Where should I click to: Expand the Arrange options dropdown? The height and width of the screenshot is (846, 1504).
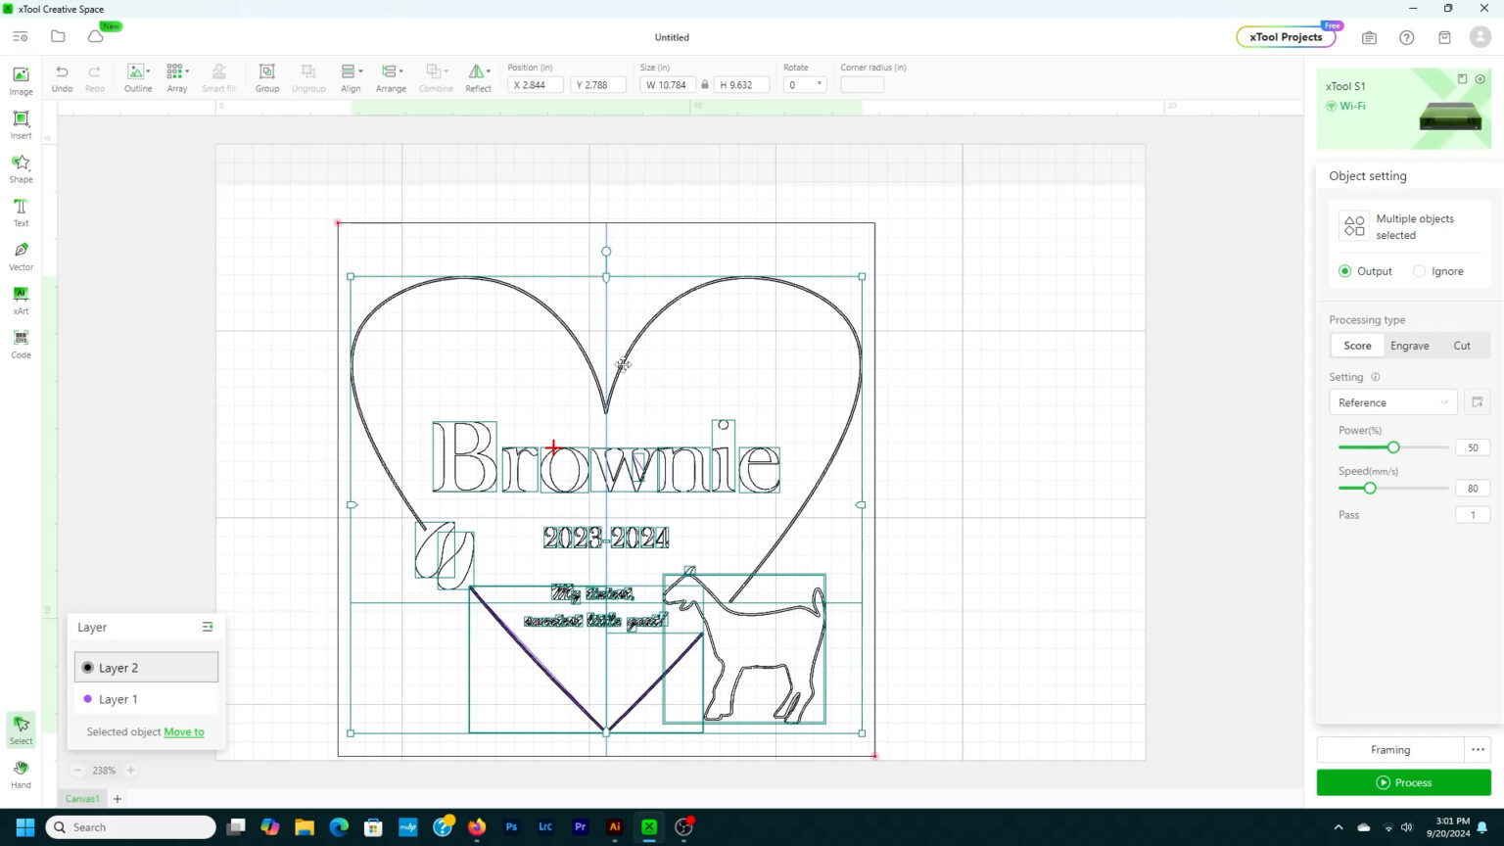391,77
